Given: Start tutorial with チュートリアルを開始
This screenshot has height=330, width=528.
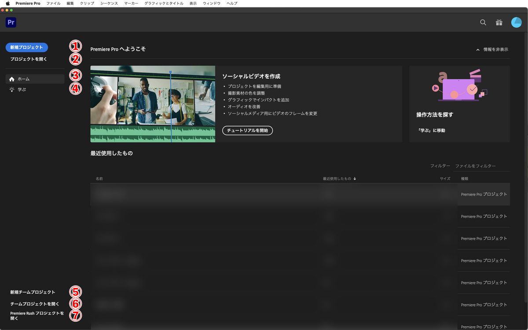Looking at the screenshot, I should 248,131.
